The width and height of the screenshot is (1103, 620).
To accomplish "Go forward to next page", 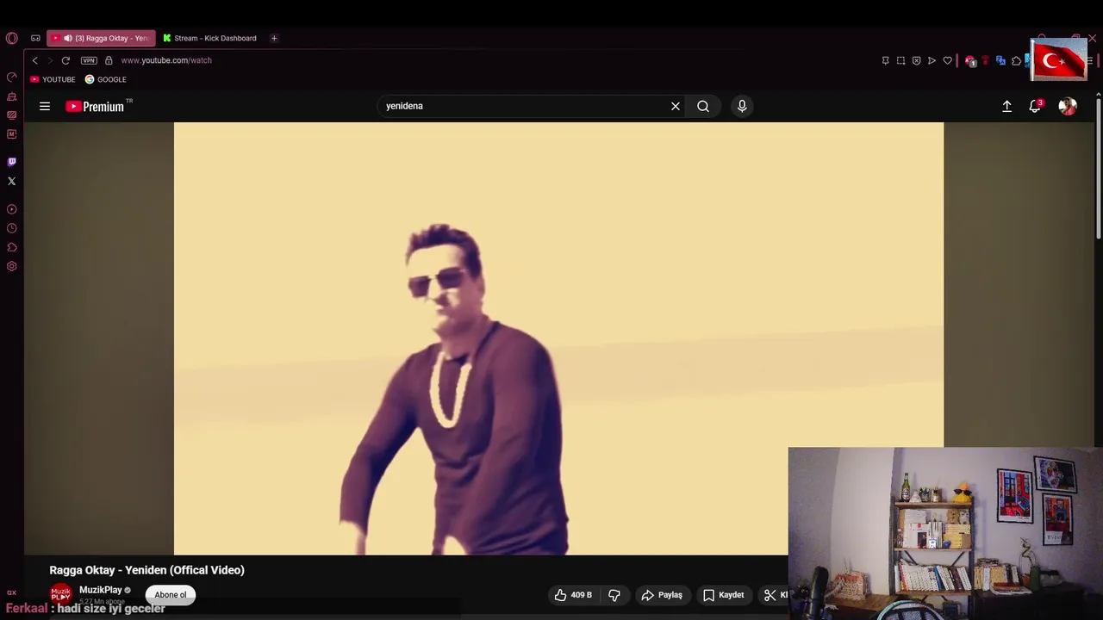I will [50, 60].
